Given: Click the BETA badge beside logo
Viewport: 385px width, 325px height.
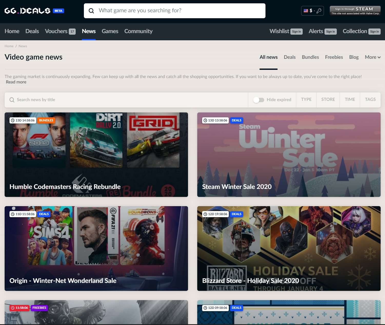Looking at the screenshot, I should tap(58, 11).
